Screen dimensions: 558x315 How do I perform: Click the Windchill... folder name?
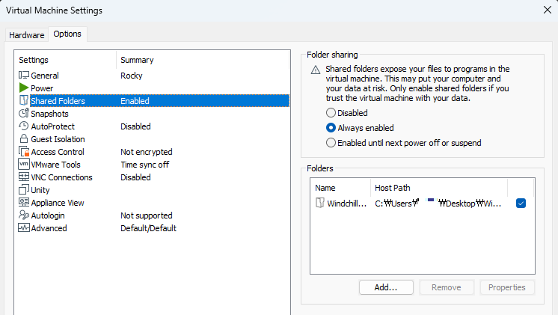coord(346,204)
